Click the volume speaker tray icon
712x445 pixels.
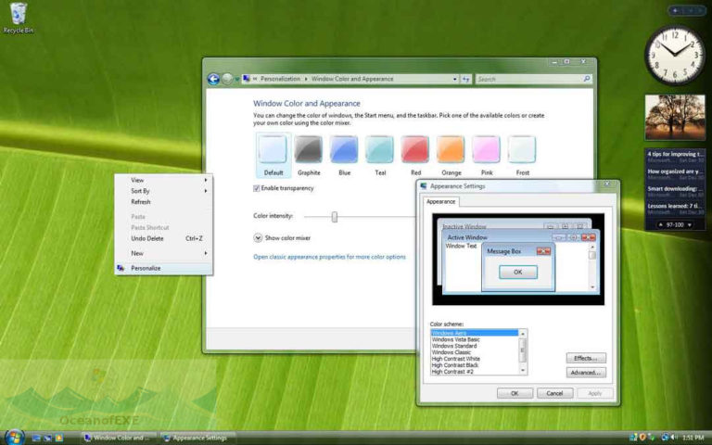tap(674, 438)
